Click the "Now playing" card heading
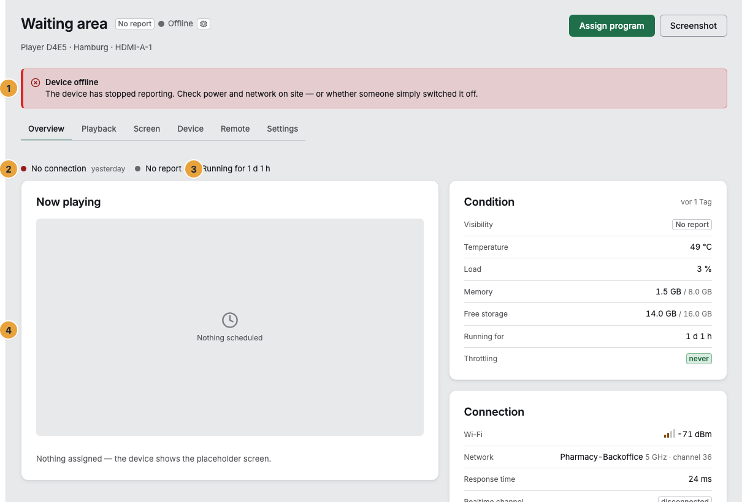The image size is (742, 502). click(69, 202)
